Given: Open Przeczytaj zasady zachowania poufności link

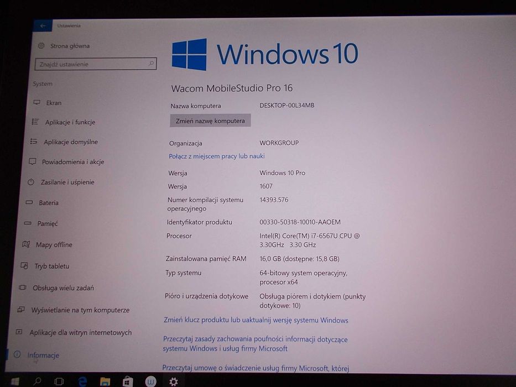Looking at the screenshot, I should click(255, 344).
